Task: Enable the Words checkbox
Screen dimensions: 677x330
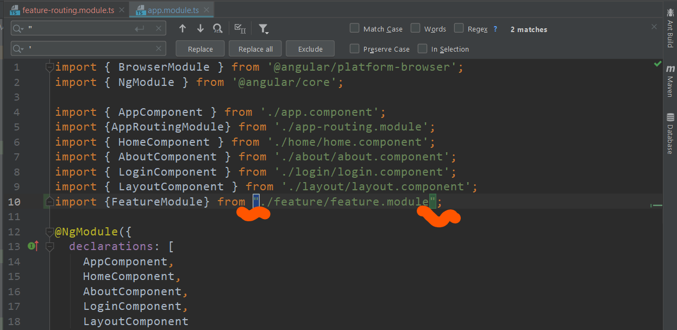Action: tap(416, 28)
